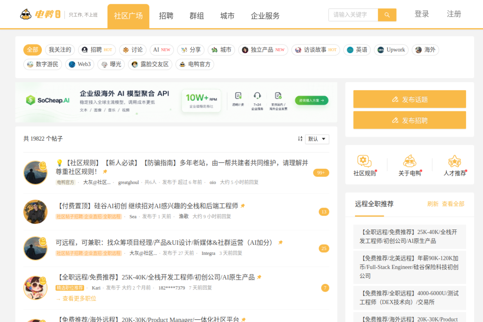The width and height of the screenshot is (483, 322).
Task: Click the 25 reply count badge
Action: tap(324, 248)
